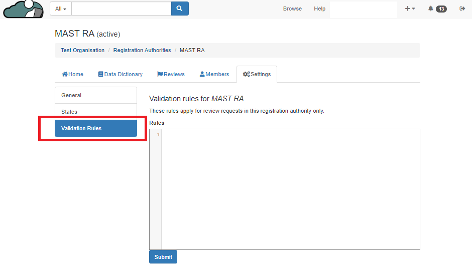Click the magnifying glass search button

click(x=180, y=9)
